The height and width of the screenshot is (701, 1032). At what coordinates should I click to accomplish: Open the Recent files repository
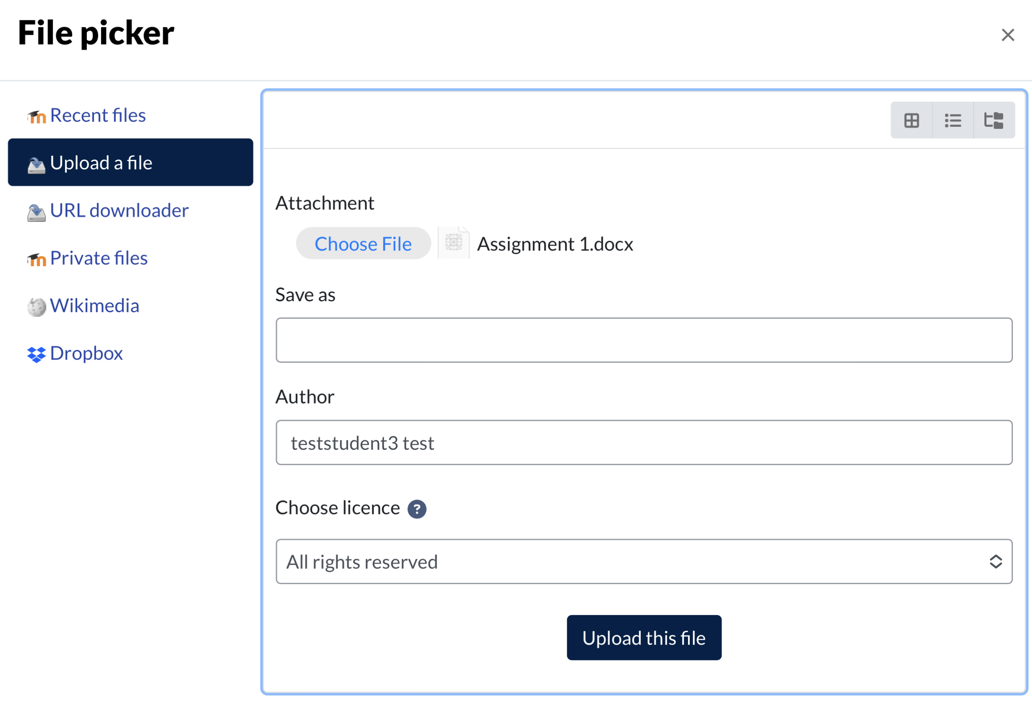point(98,116)
